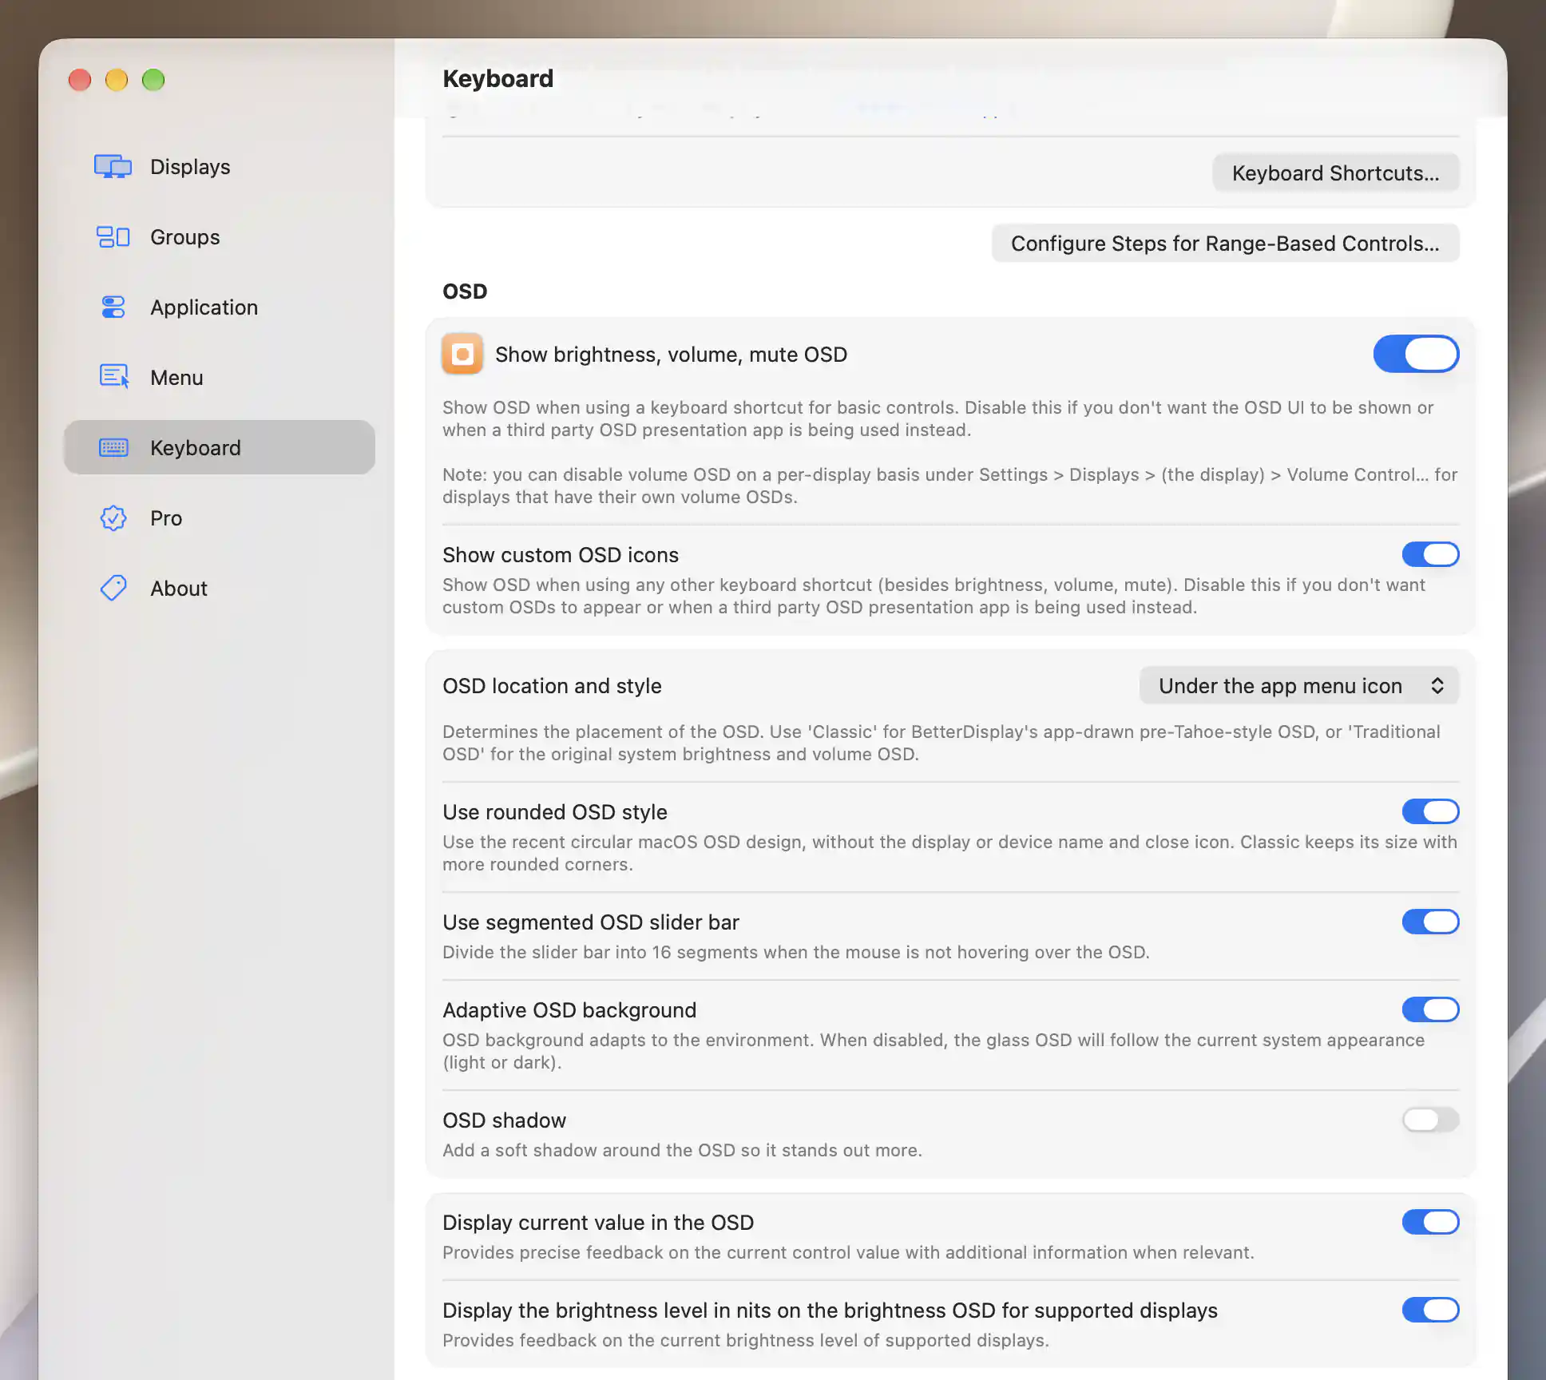Open Keyboard Shortcuts... button

[1335, 172]
